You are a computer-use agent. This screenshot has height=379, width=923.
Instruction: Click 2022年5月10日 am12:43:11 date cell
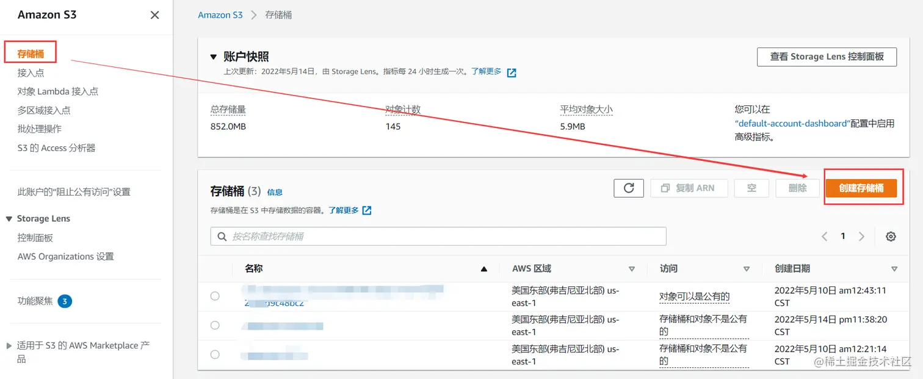pyautogui.click(x=830, y=297)
